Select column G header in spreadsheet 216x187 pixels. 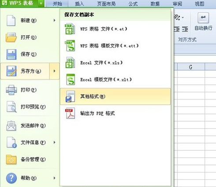pos(191,67)
